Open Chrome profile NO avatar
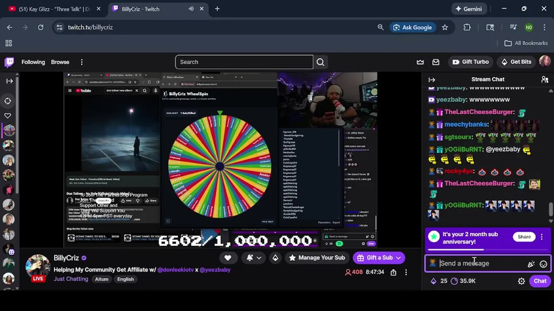554x311 pixels. tap(528, 27)
